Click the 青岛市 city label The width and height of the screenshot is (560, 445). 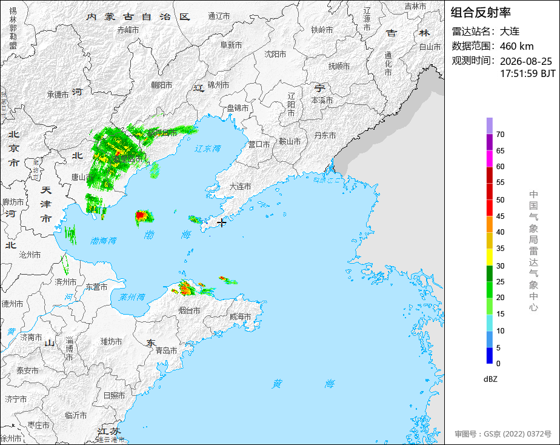166,351
